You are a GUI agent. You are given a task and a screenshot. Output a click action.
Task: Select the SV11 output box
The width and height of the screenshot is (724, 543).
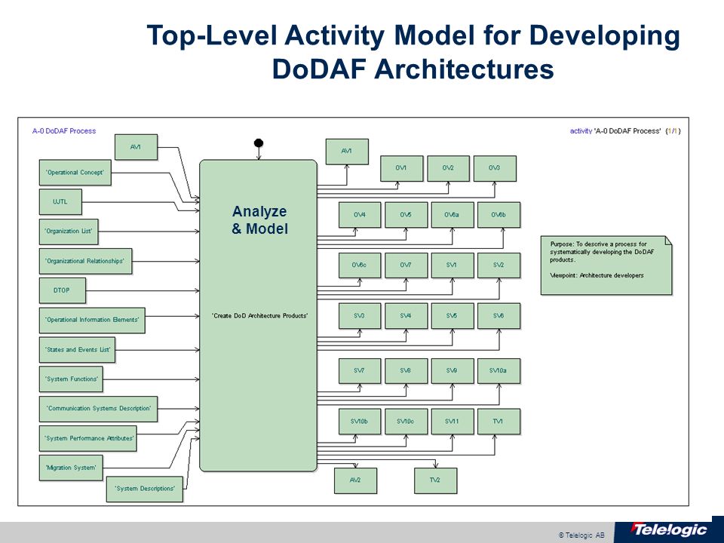452,421
